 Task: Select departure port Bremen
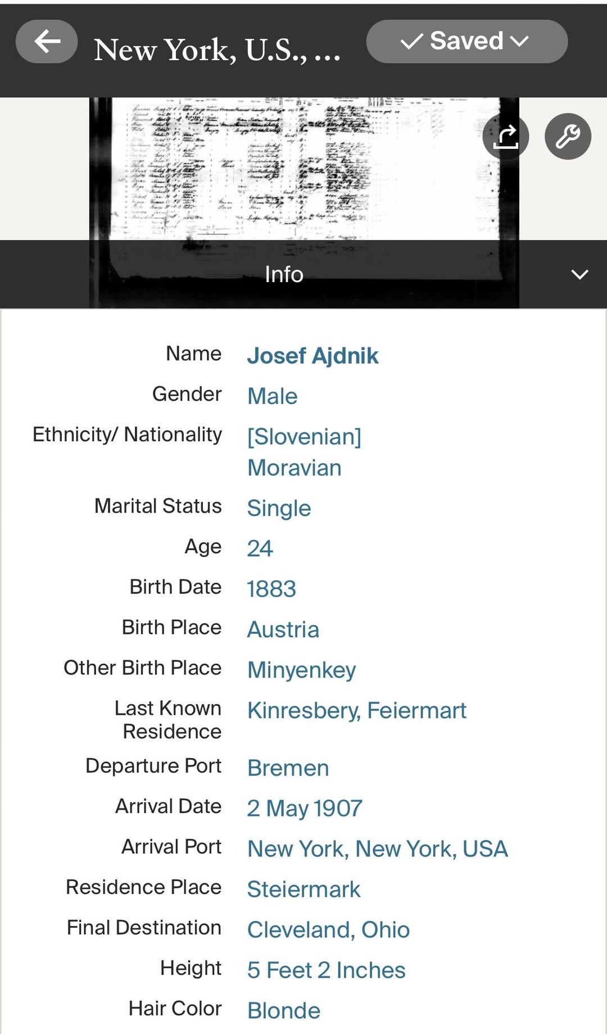coord(288,768)
